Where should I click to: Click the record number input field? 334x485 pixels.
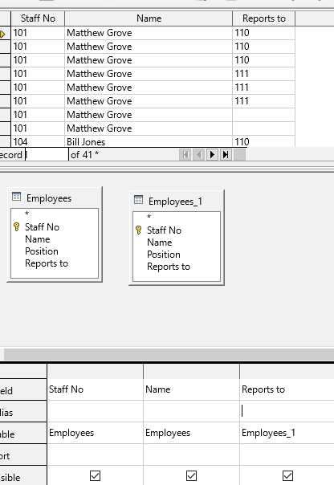click(47, 154)
